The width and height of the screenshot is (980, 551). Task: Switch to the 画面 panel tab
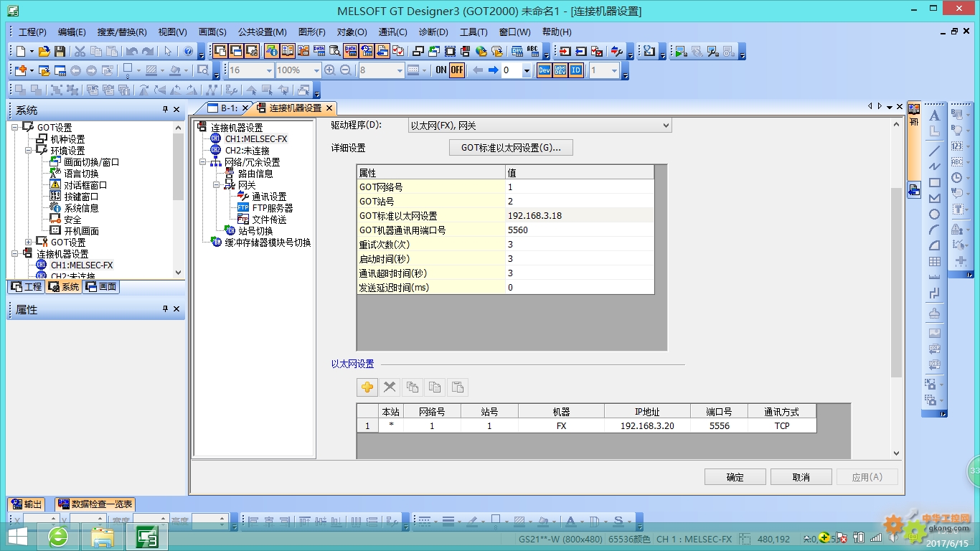(x=101, y=287)
